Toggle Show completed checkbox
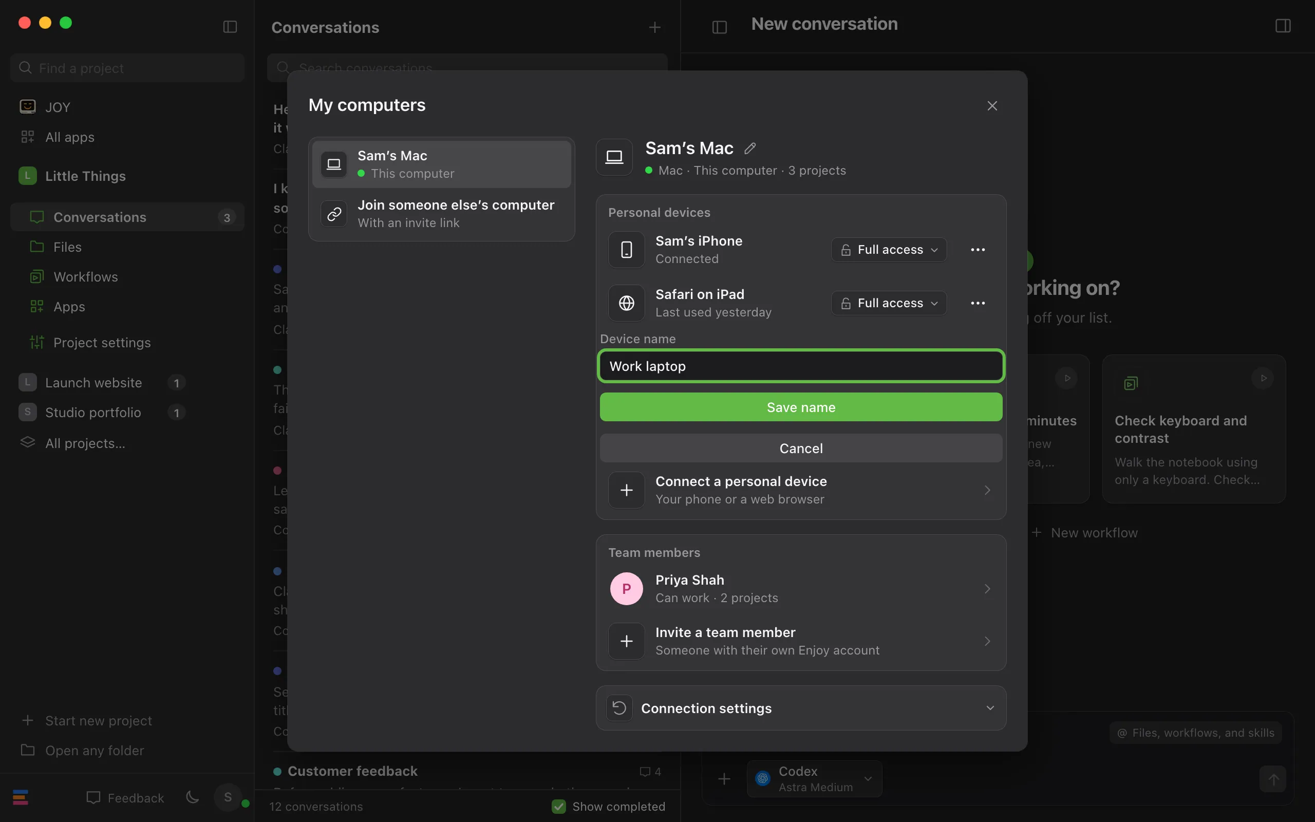Image resolution: width=1315 pixels, height=822 pixels. coord(558,806)
